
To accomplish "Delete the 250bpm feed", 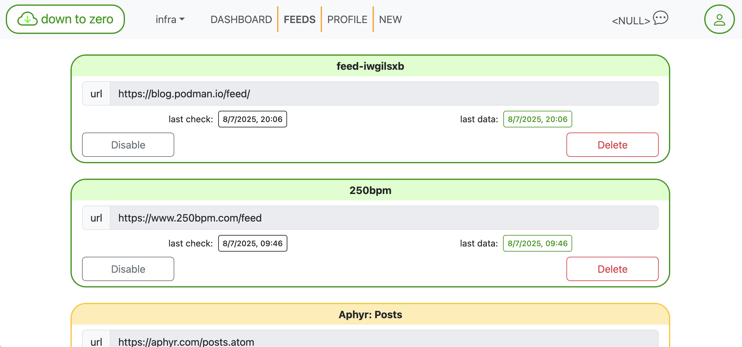I will point(612,269).
